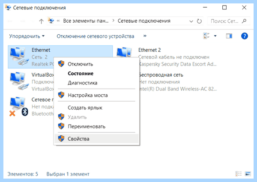
Task: Choose Отключить in the context menu
Action: point(97,64)
